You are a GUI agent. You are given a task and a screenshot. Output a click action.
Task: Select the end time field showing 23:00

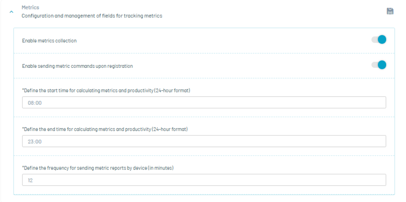pyautogui.click(x=204, y=141)
